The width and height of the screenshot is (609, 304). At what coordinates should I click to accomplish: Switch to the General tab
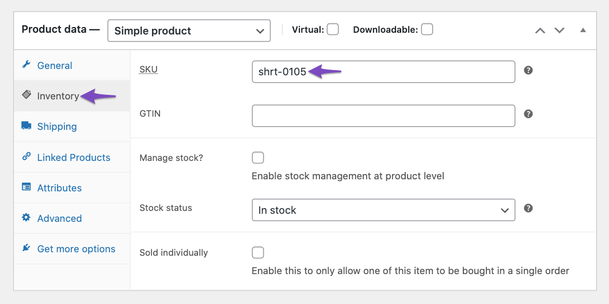[73, 65]
